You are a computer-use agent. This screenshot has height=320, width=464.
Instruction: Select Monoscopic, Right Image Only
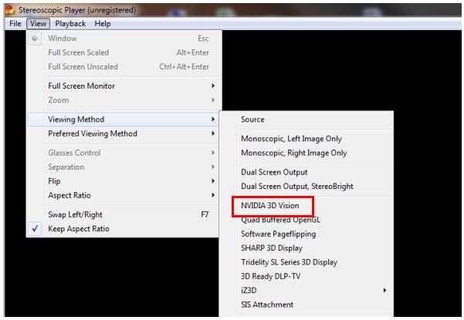(293, 153)
